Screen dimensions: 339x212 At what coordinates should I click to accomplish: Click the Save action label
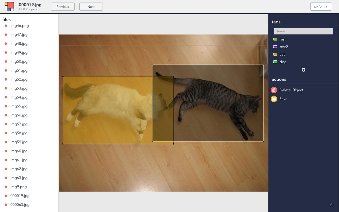pyautogui.click(x=283, y=99)
